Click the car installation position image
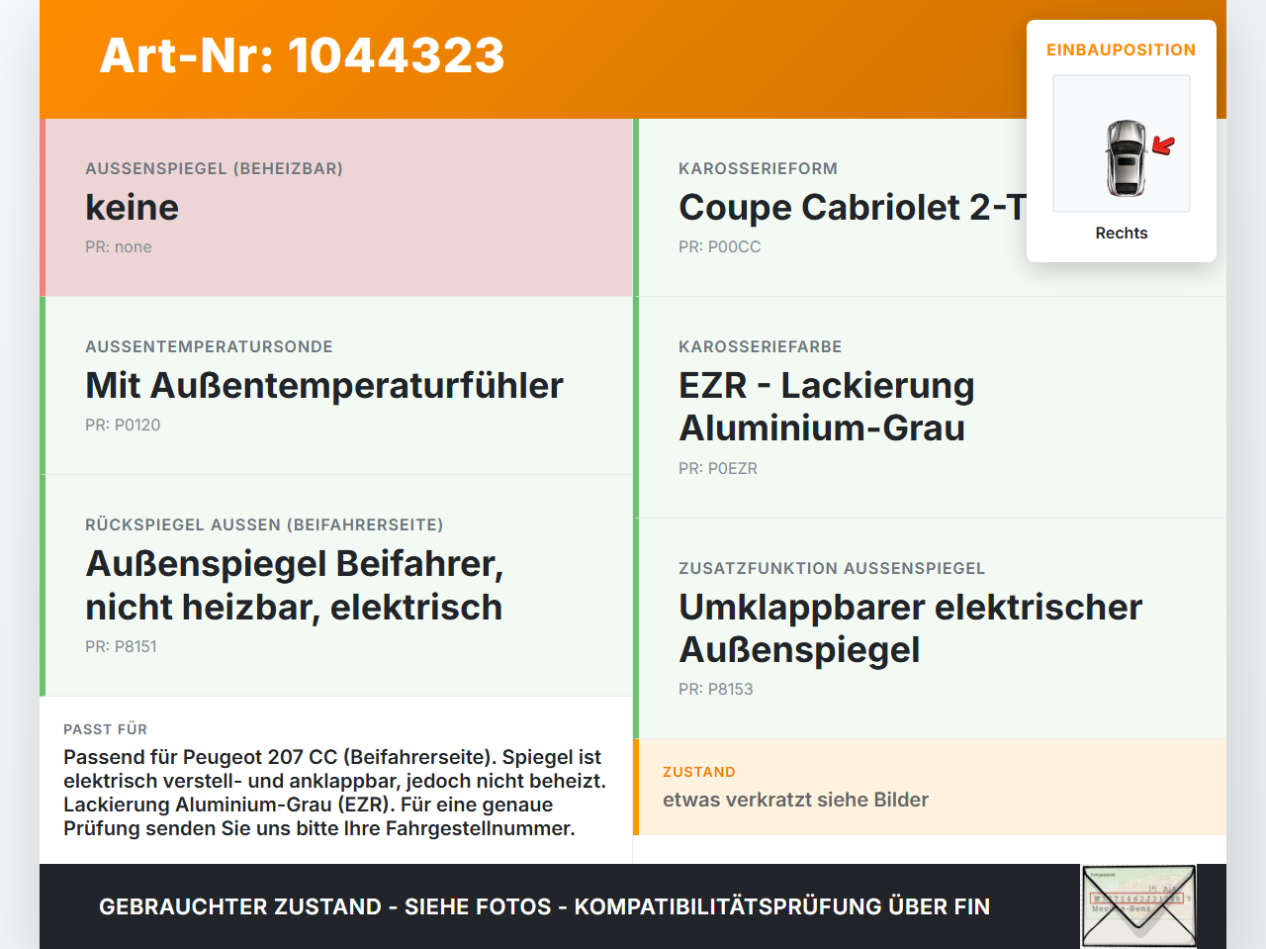This screenshot has height=949, width=1266. 1122,143
